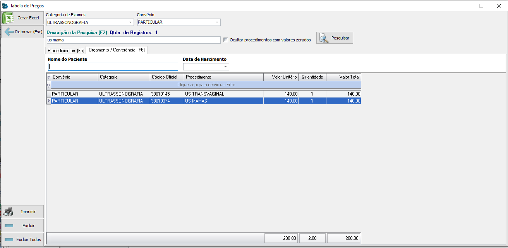Screen dimensions: 508x248
Task: Click the Imprimir printer icon
Action: click(x=8, y=212)
